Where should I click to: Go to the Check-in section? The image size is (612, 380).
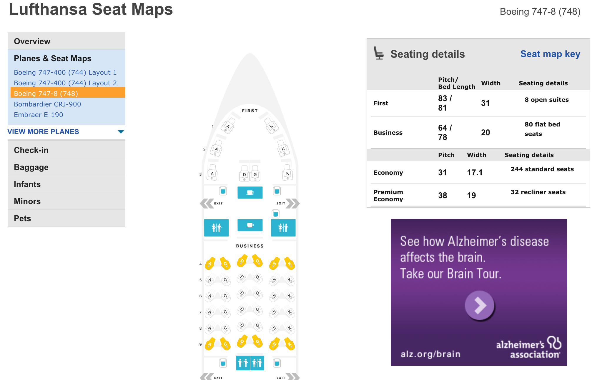31,150
